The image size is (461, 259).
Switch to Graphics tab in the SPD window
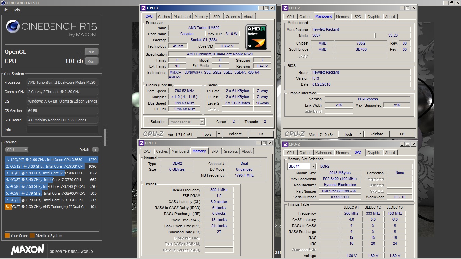point(374,153)
